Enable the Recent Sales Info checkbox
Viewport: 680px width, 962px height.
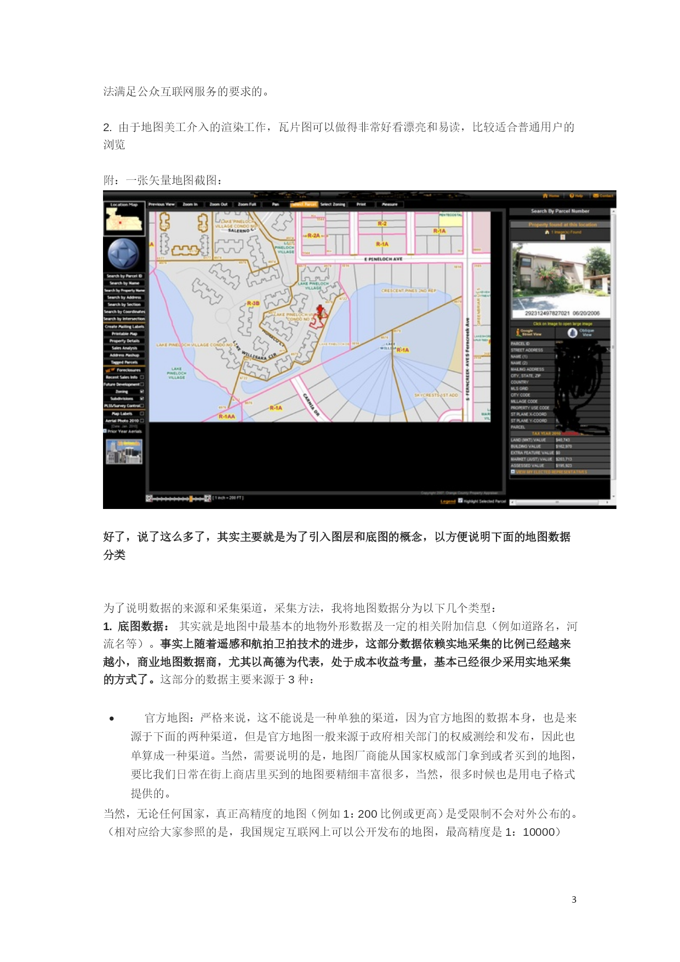142,377
